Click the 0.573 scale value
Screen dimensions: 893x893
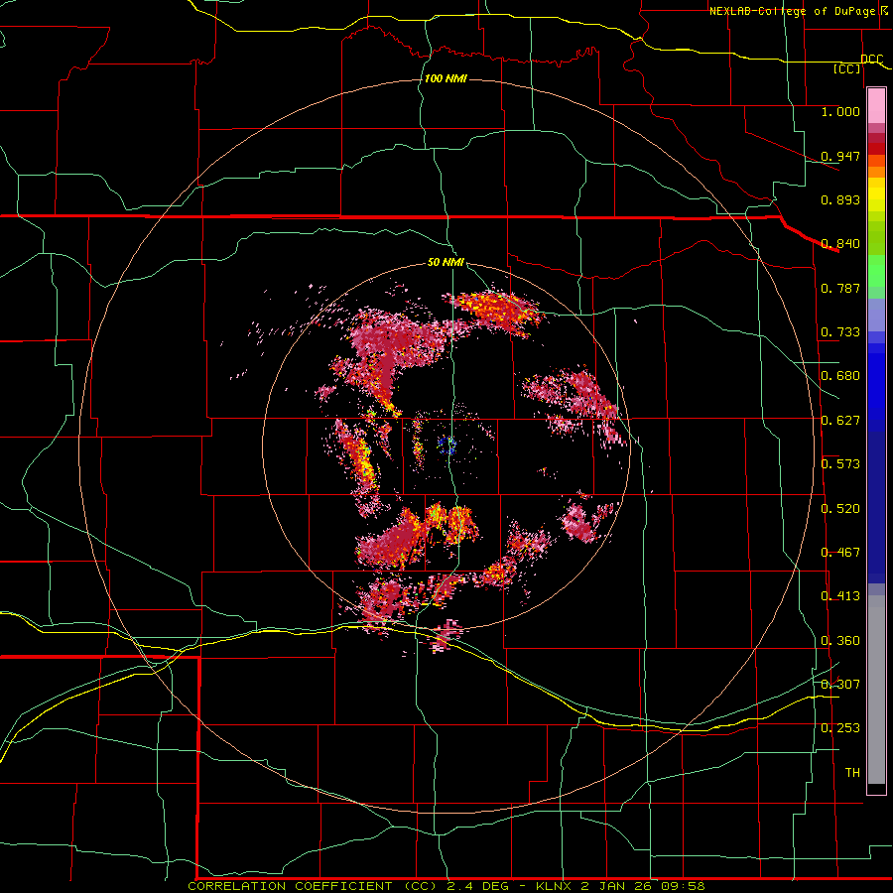tap(840, 464)
